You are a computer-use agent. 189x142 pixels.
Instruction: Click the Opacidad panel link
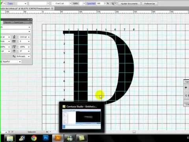point(91,4)
